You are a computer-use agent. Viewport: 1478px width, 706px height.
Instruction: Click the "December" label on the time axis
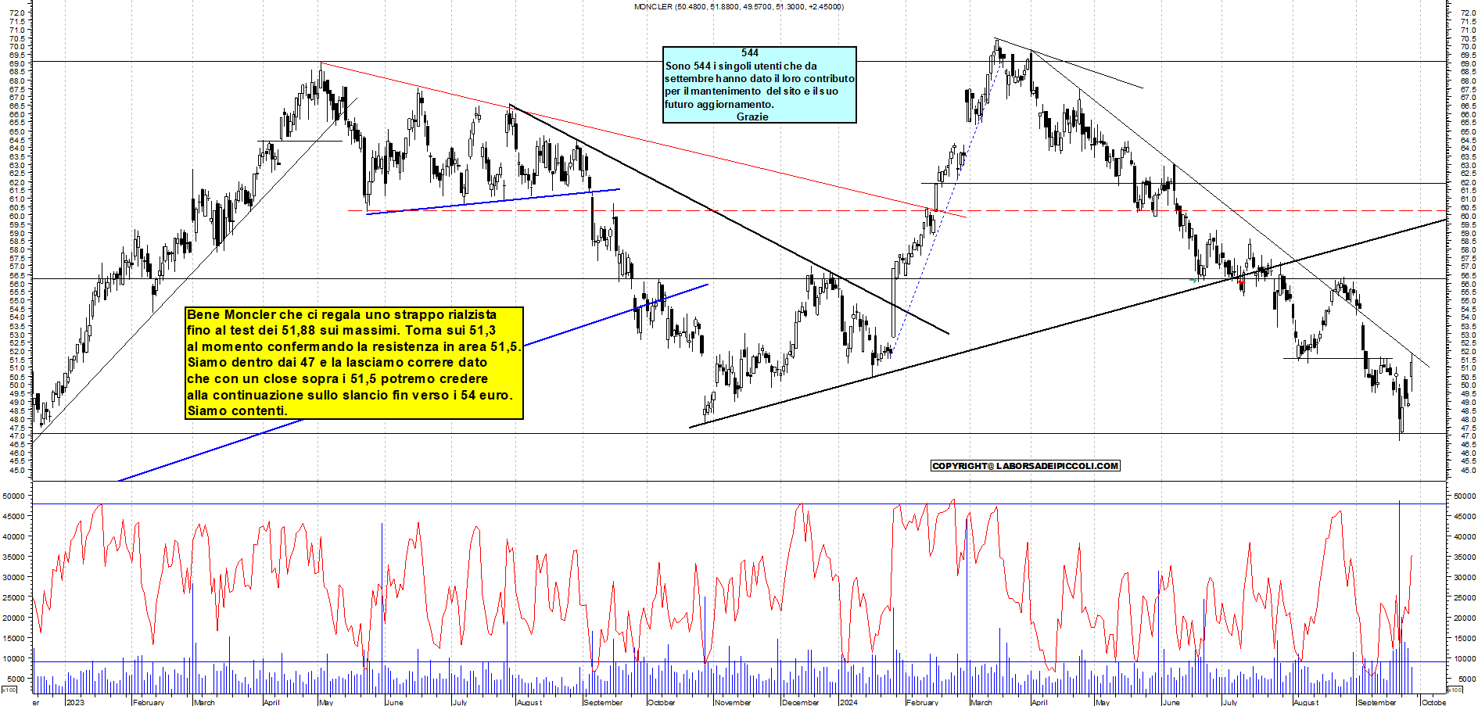click(x=801, y=702)
